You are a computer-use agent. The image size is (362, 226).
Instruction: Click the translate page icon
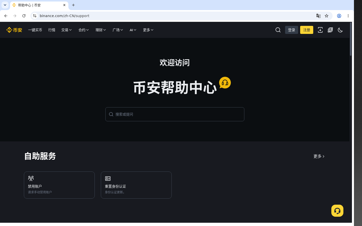(319, 16)
